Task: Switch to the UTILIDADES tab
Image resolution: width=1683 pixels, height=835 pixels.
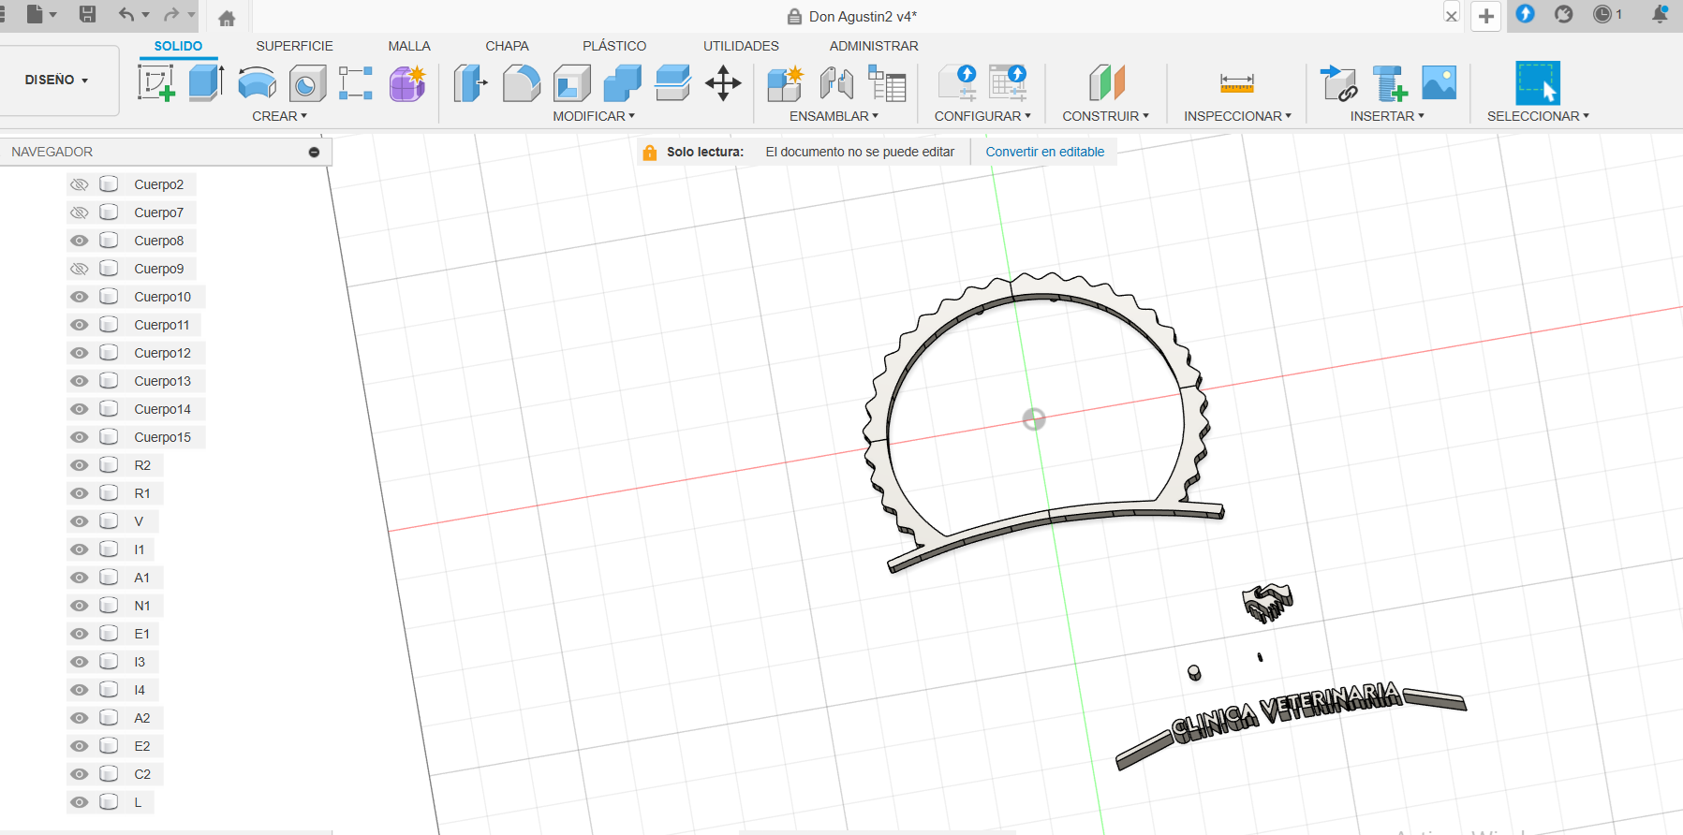Action: point(741,46)
